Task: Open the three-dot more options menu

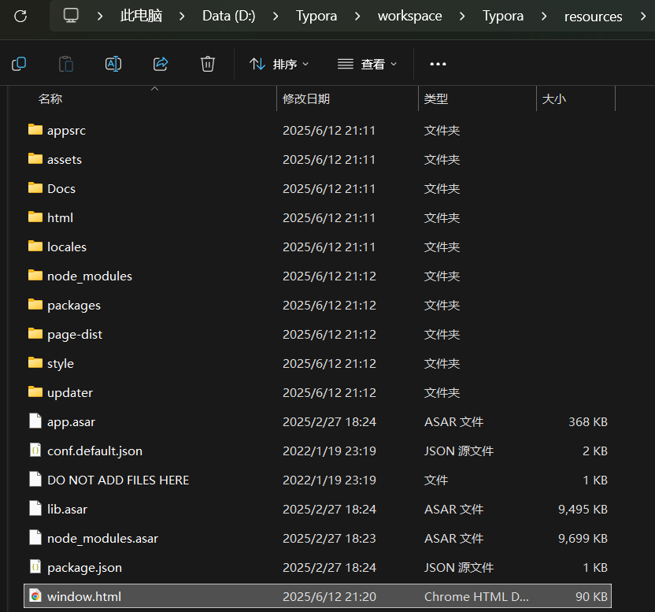Action: [x=438, y=64]
